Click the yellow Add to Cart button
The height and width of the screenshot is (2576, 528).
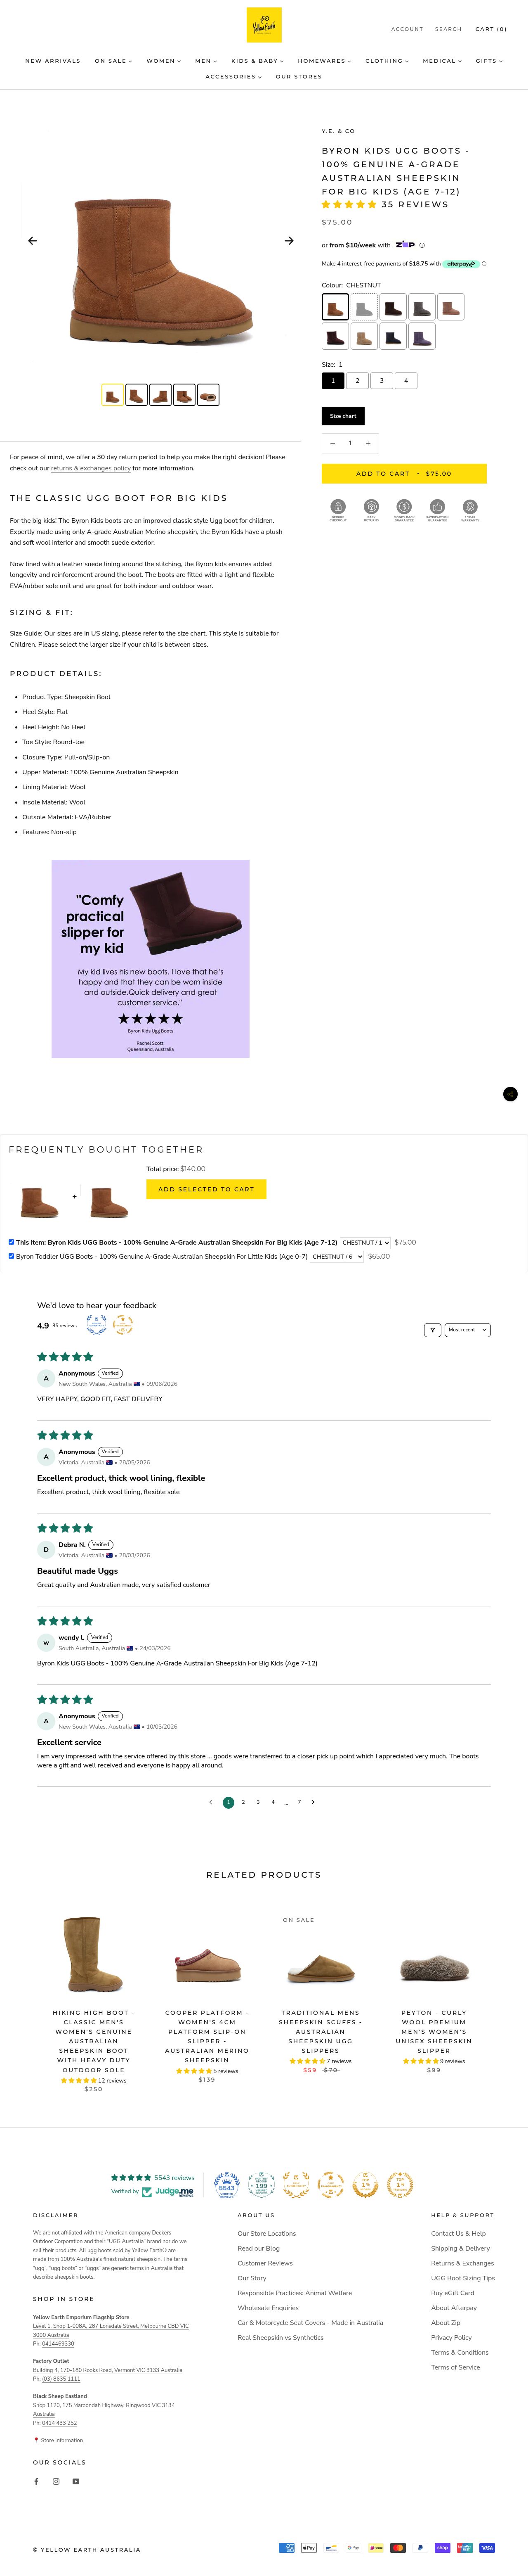[x=404, y=473]
